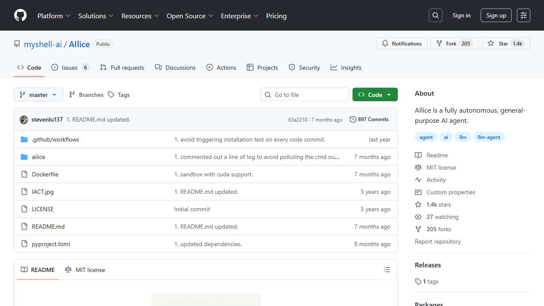Expand the master branch dropdown

(x=38, y=95)
